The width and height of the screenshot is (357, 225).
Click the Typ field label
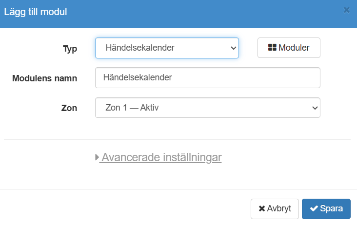click(x=70, y=49)
